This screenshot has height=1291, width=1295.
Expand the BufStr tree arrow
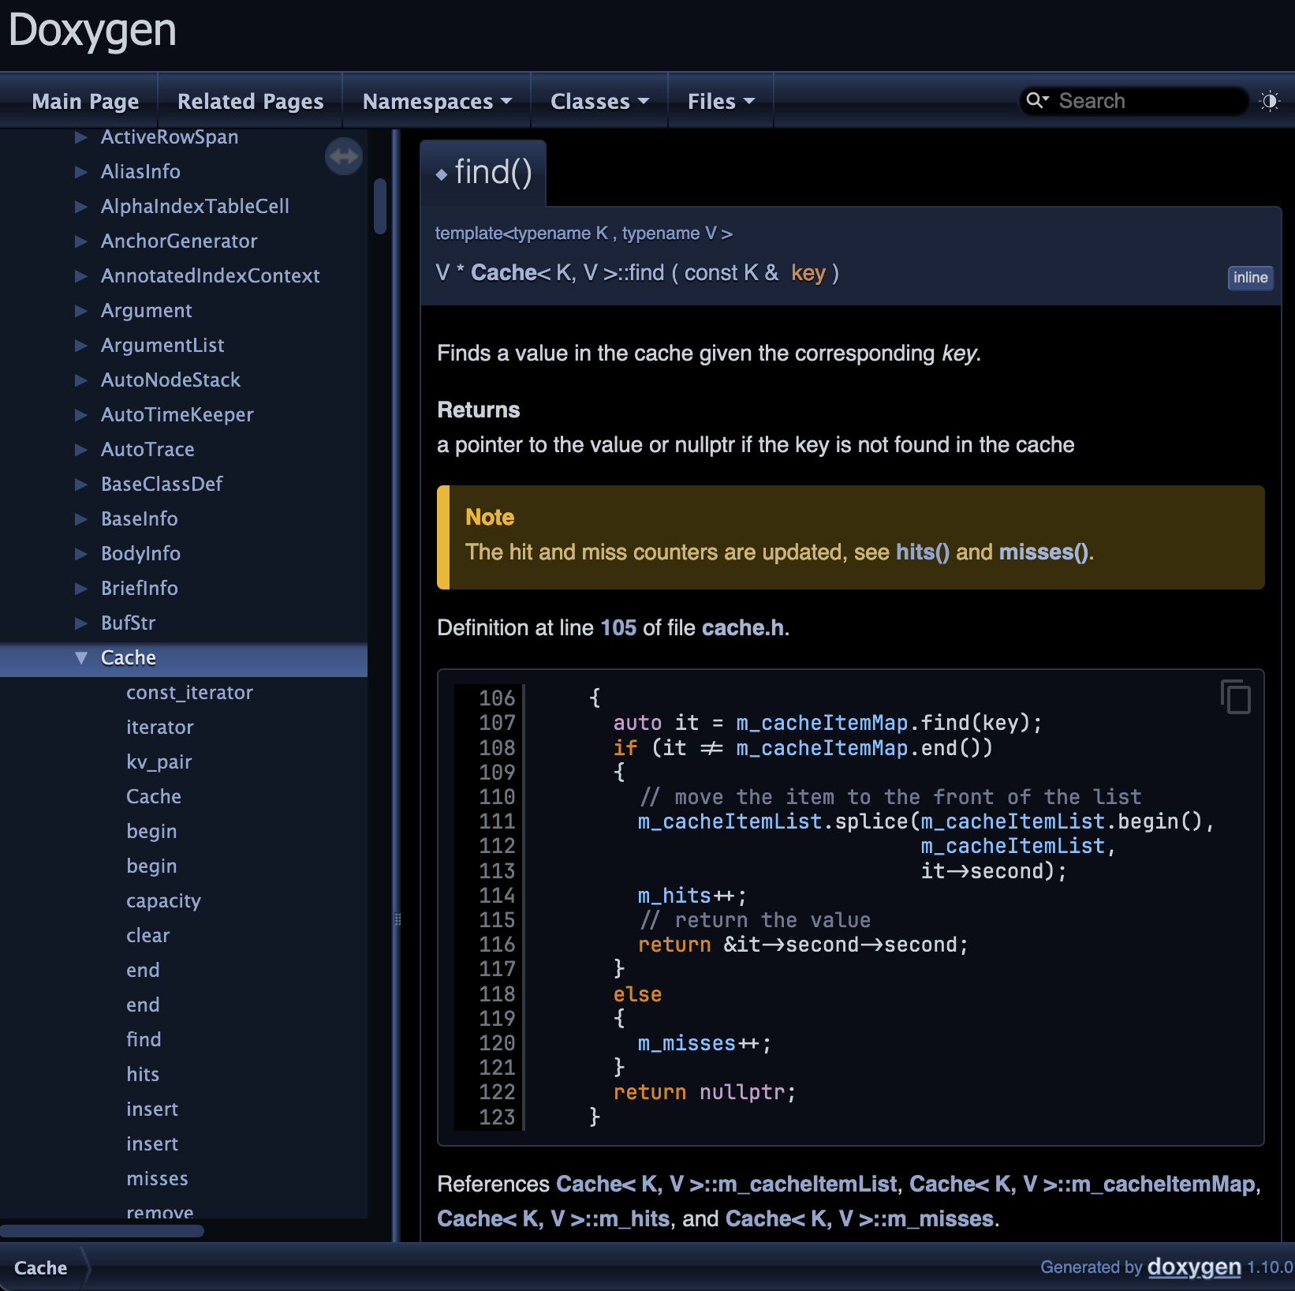tap(80, 623)
